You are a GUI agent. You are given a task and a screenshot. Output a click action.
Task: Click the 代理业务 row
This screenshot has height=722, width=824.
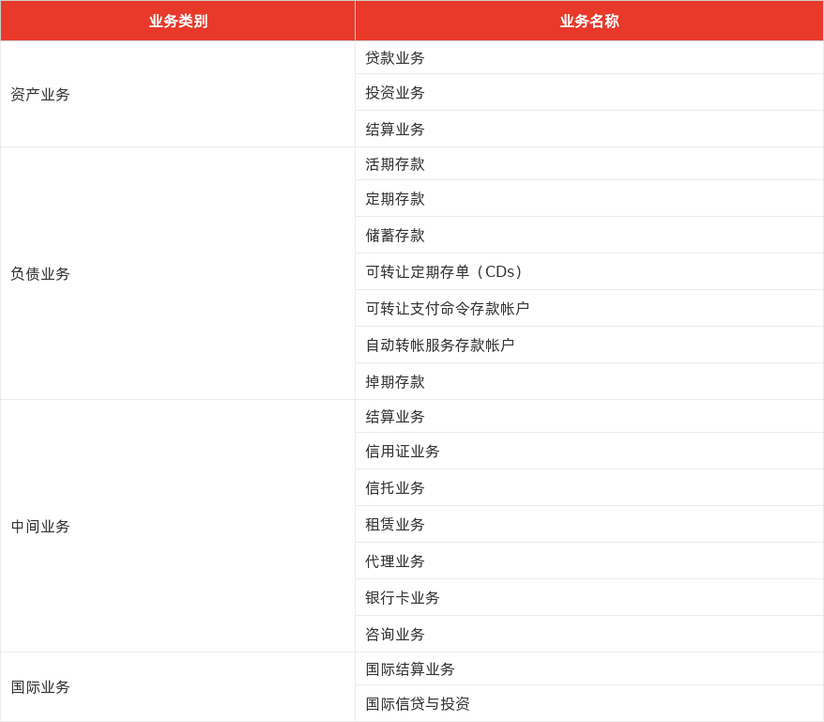pos(589,561)
